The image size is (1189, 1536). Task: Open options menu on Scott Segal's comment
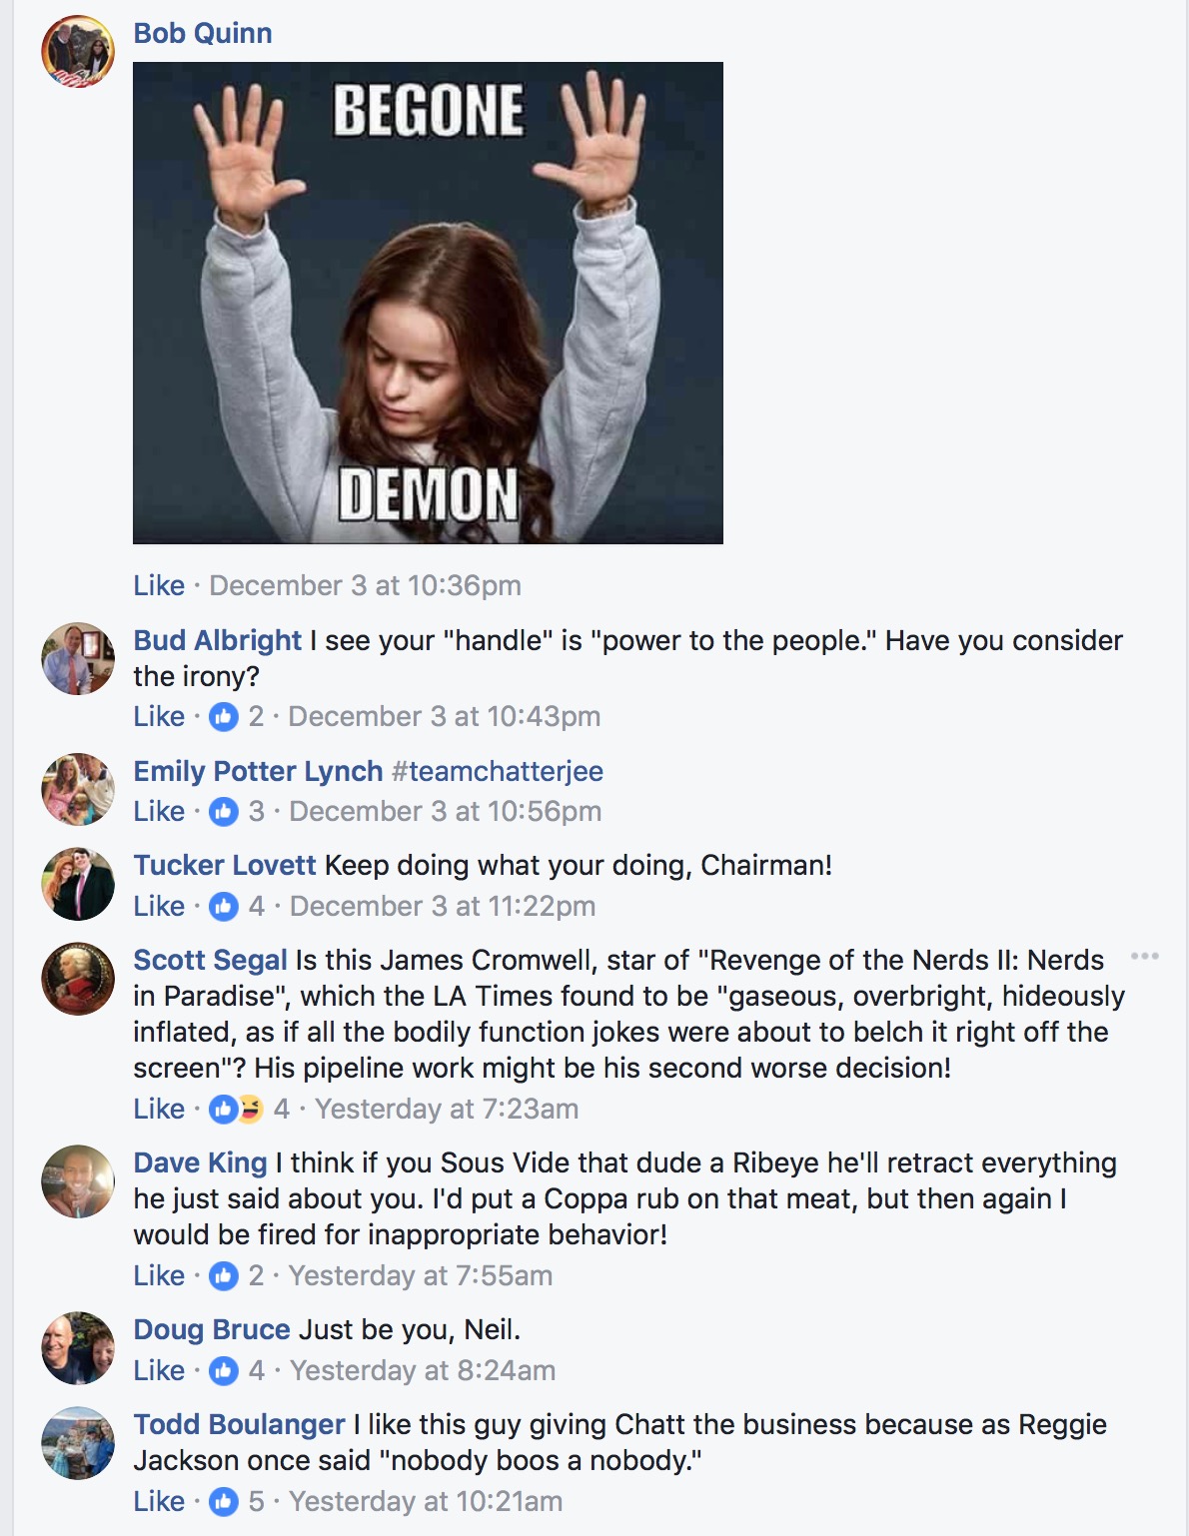tap(1144, 957)
